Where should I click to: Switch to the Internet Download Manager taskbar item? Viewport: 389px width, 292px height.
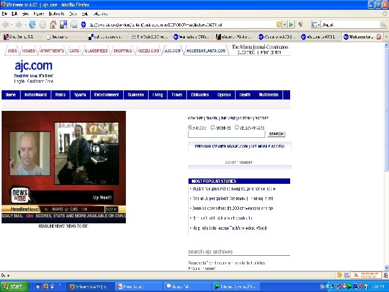coord(236,287)
